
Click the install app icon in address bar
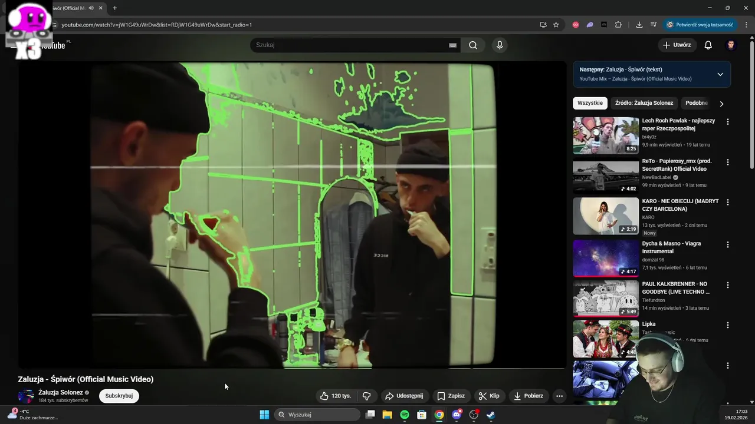tap(543, 25)
